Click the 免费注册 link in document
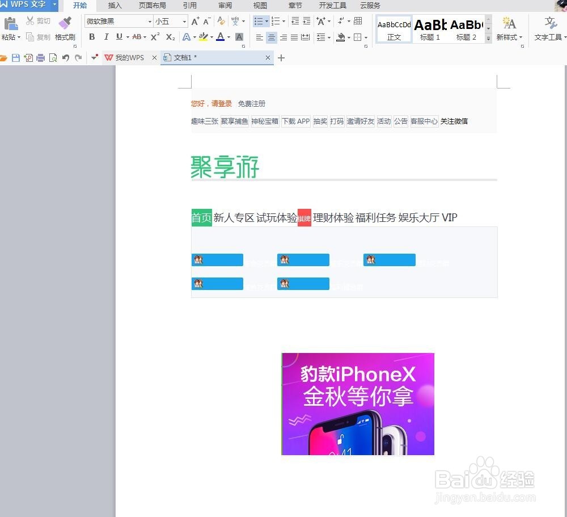Image resolution: width=567 pixels, height=517 pixels. (252, 104)
